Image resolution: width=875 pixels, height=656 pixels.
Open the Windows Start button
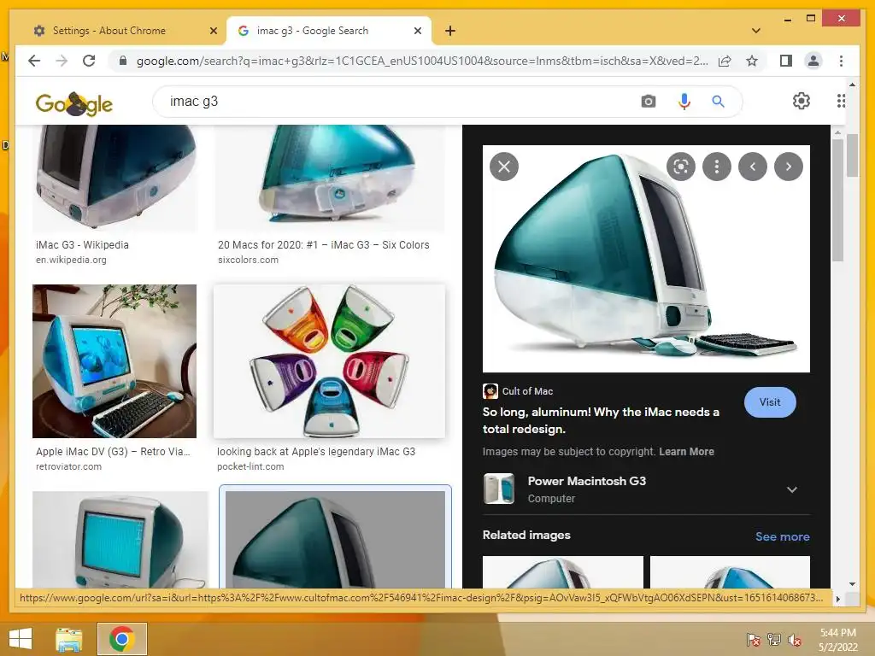click(21, 639)
